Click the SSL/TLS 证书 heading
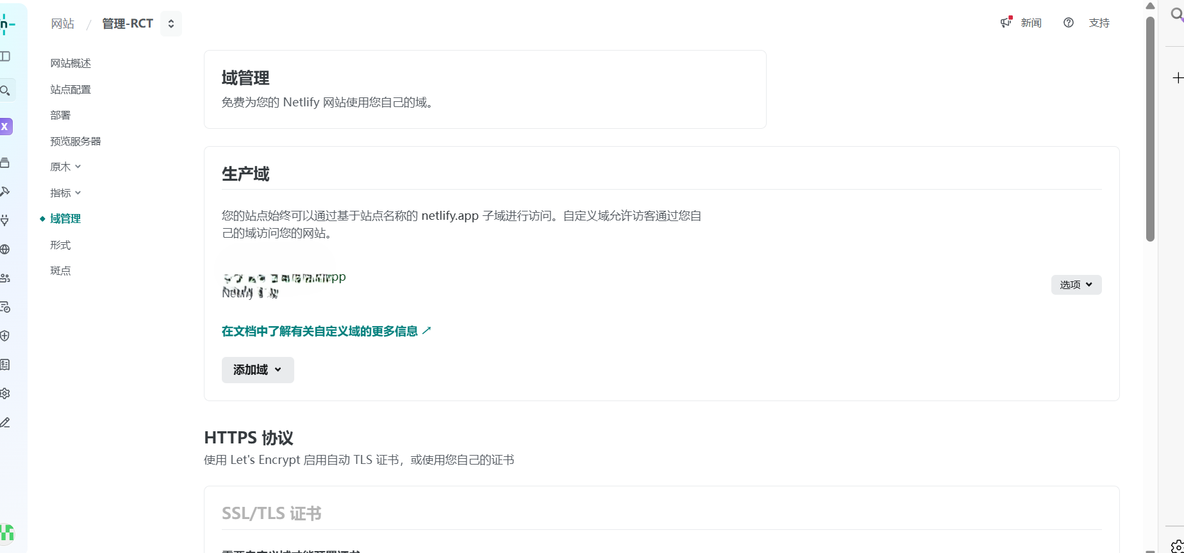The height and width of the screenshot is (553, 1184). pyautogui.click(x=272, y=514)
